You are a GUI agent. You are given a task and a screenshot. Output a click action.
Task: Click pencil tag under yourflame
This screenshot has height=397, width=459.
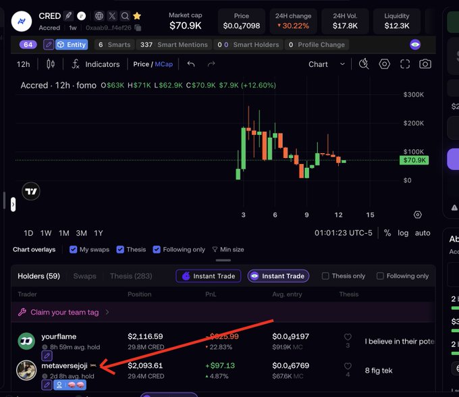(47, 356)
